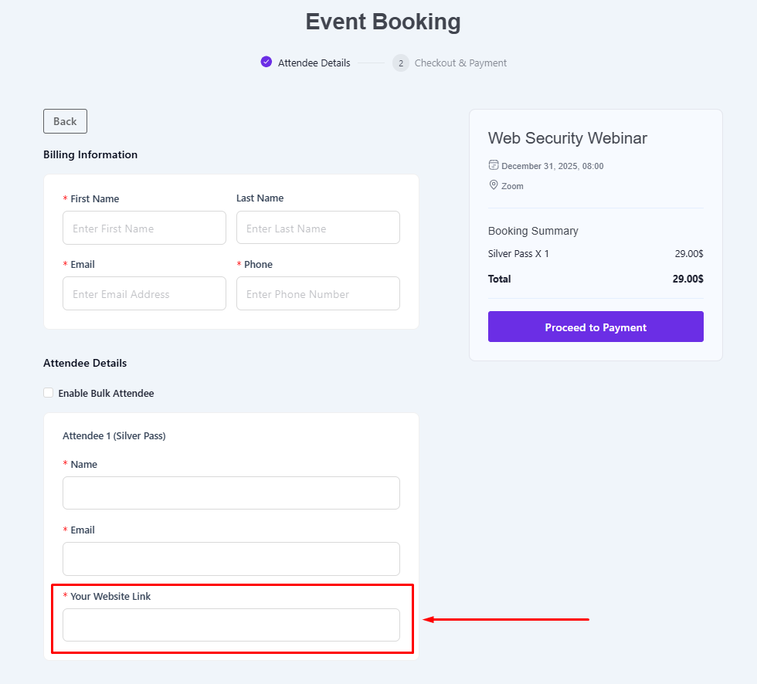Click the location pin icon near Zoom
Screen dimensions: 757x684
pyautogui.click(x=494, y=185)
